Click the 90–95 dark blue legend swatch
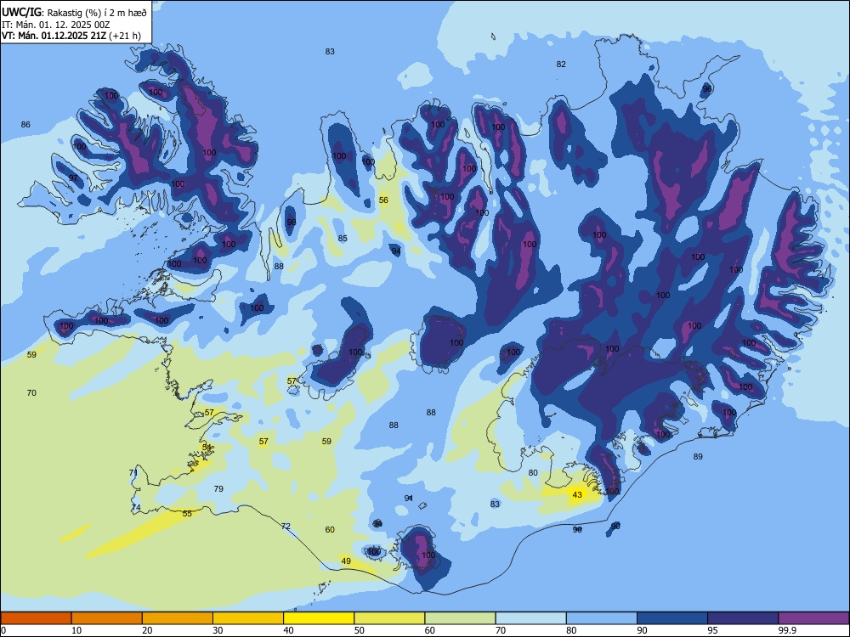Viewport: 850px width, 637px height. click(672, 618)
